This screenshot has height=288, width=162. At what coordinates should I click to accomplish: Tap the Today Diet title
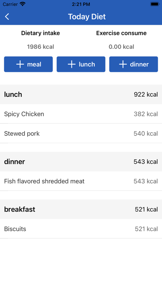87,17
